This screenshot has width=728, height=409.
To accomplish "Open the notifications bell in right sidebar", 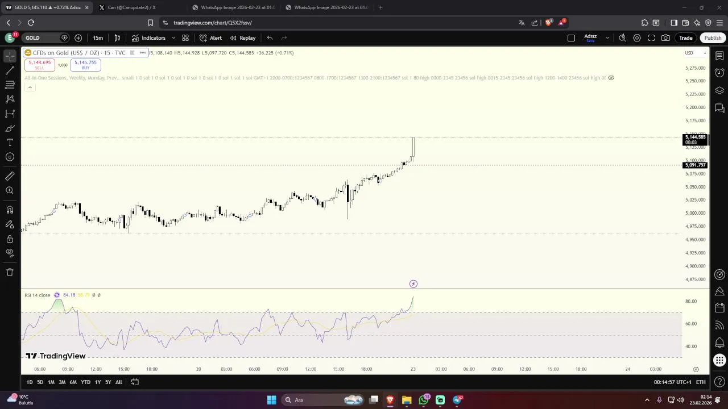I will point(719,343).
